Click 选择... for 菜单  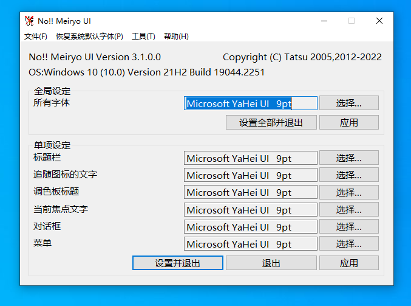coord(349,243)
